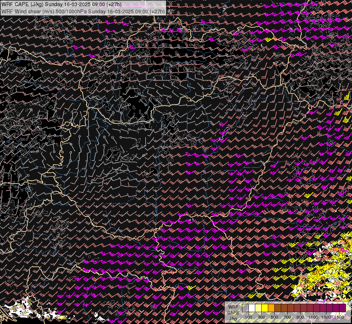Select the pale yellow legend swatch
Viewport: 352px width, 324px height.
click(x=259, y=308)
